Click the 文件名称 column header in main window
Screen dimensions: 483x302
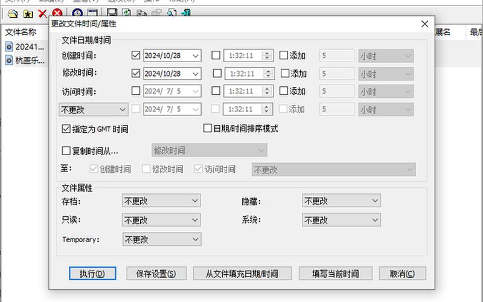pos(21,32)
